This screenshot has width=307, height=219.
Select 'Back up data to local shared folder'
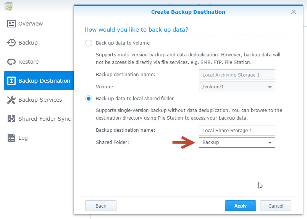(89, 99)
